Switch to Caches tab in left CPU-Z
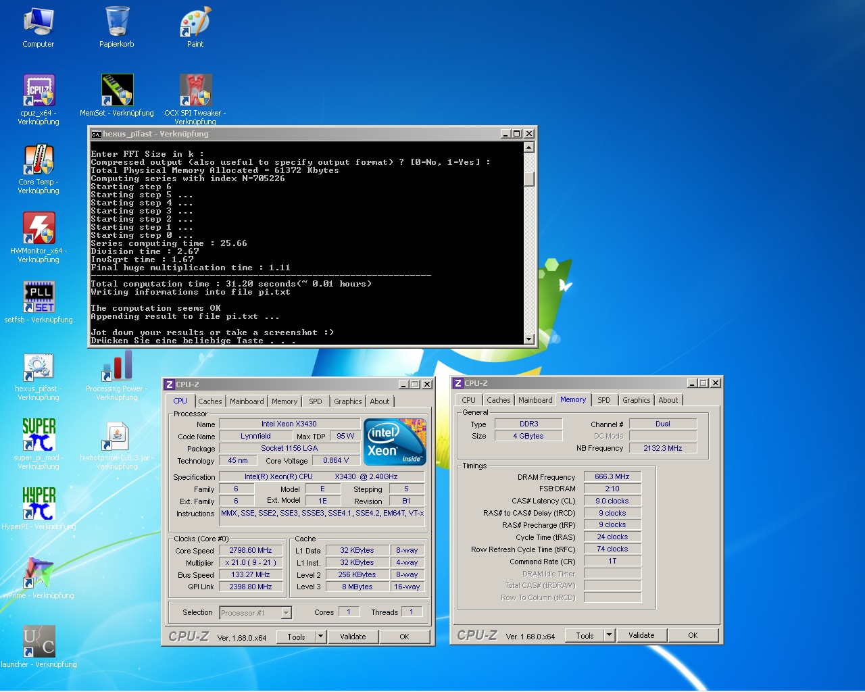Image resolution: width=865 pixels, height=692 pixels. point(210,401)
